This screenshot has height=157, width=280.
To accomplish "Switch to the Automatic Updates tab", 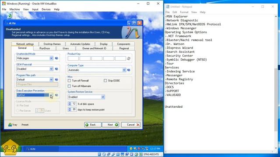I will pyautogui.click(x=80, y=44).
